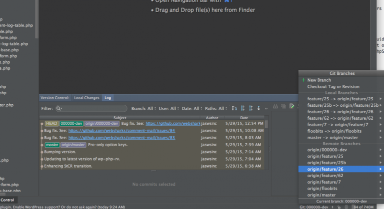384x209 pixels.
Task: Click the Enable WordPress support notification text
Action: pyautogui.click(x=62, y=207)
